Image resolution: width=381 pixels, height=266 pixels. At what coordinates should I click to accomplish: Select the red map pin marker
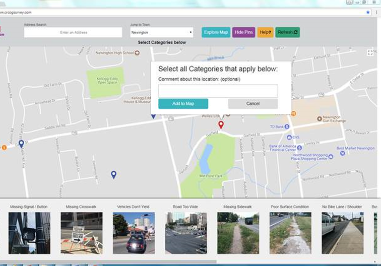(x=221, y=124)
